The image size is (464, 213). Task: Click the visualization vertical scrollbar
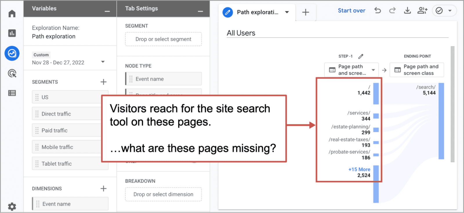pyautogui.click(x=453, y=104)
